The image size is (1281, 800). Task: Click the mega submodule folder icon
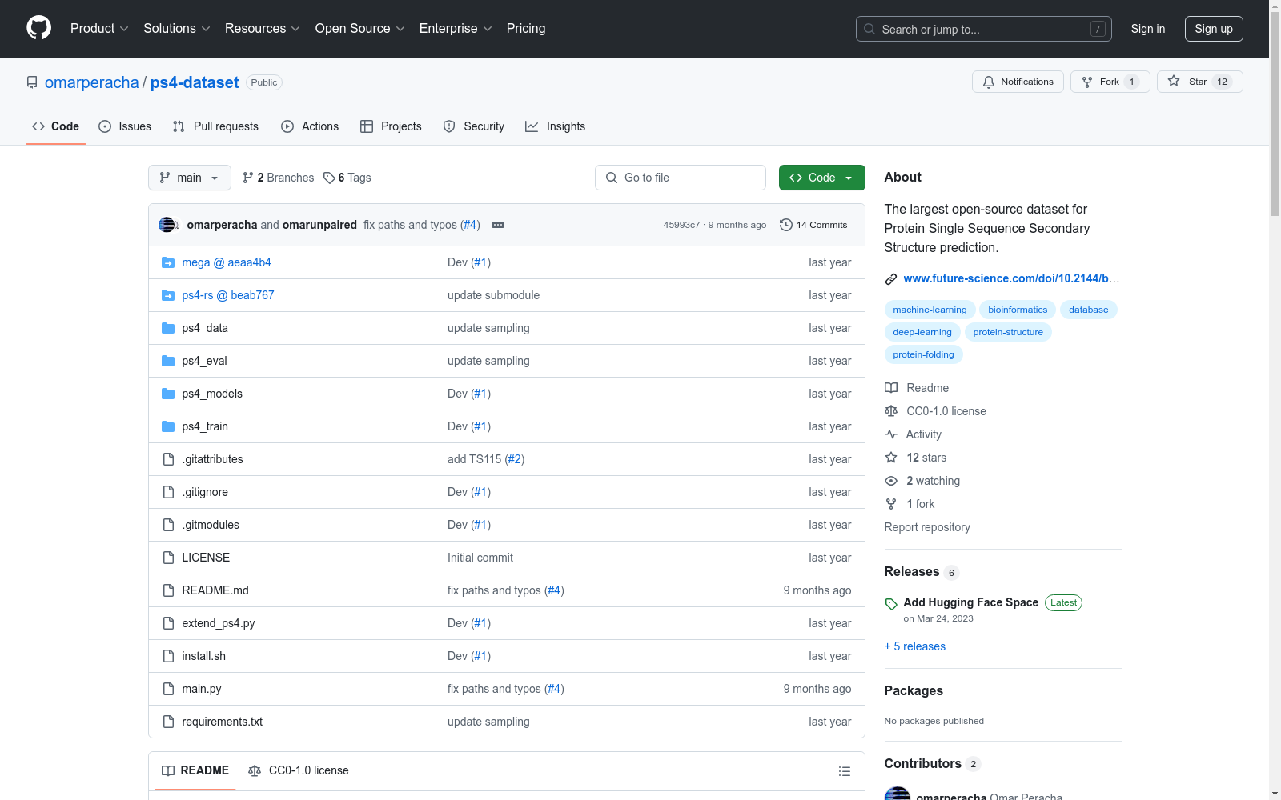pyautogui.click(x=168, y=262)
